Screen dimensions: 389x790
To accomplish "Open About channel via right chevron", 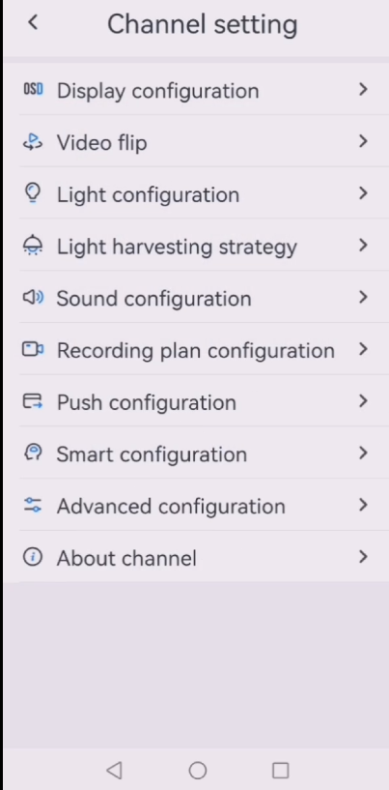I will [363, 557].
